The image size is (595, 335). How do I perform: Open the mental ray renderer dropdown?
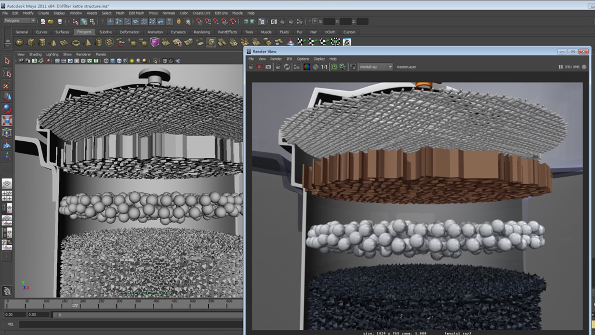tap(376, 67)
